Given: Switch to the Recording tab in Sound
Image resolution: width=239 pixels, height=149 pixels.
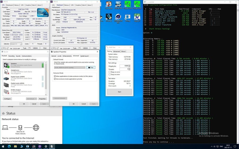Looking at the screenshot, I should click(x=11, y=56).
